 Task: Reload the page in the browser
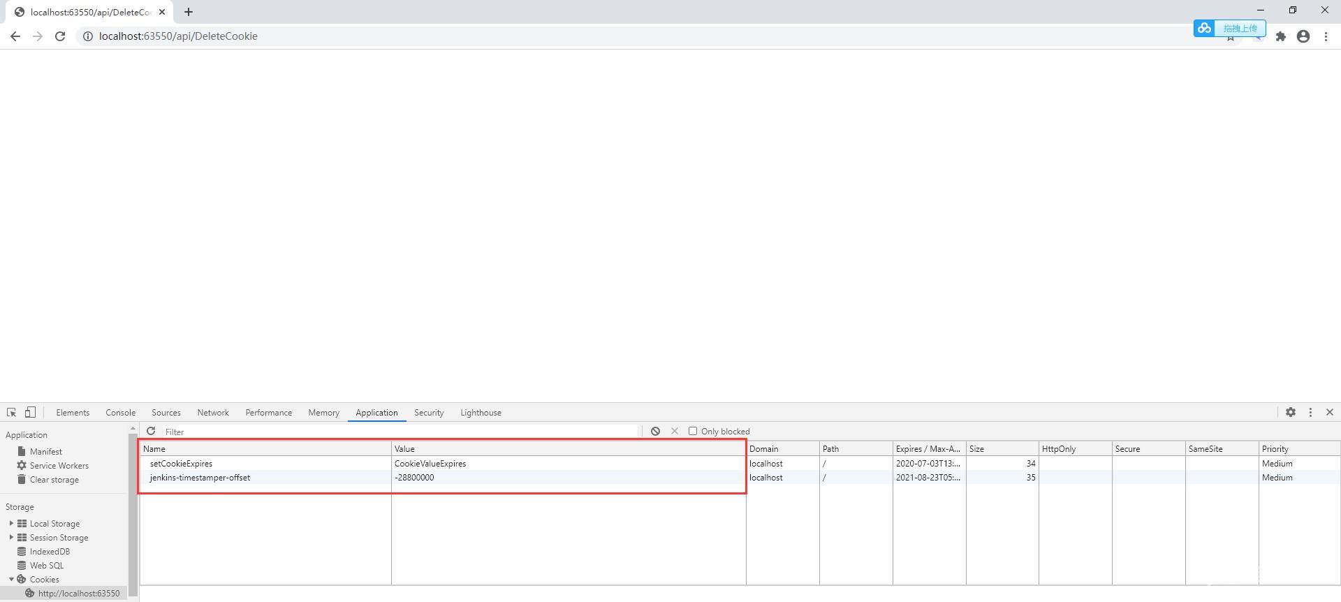pyautogui.click(x=60, y=36)
